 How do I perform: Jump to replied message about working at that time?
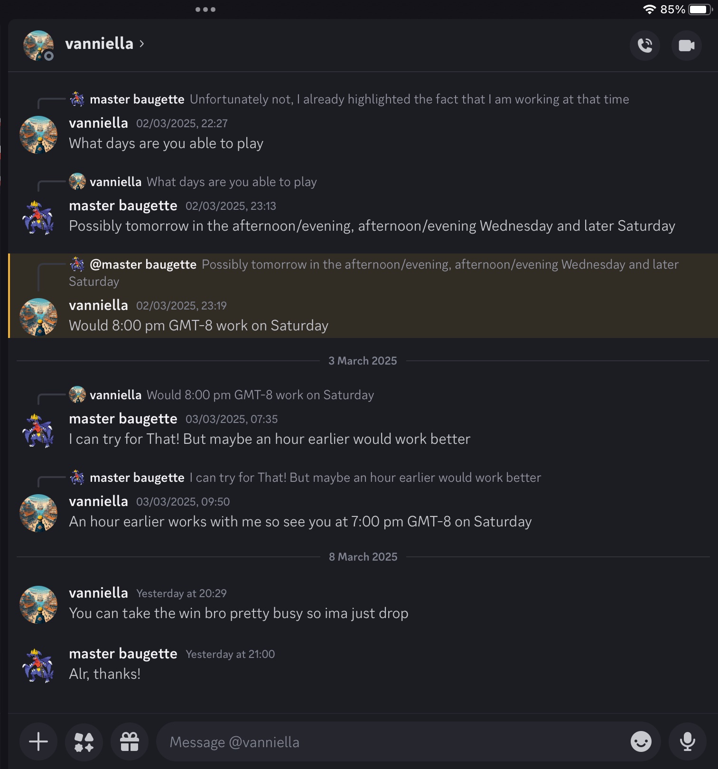pyautogui.click(x=408, y=99)
